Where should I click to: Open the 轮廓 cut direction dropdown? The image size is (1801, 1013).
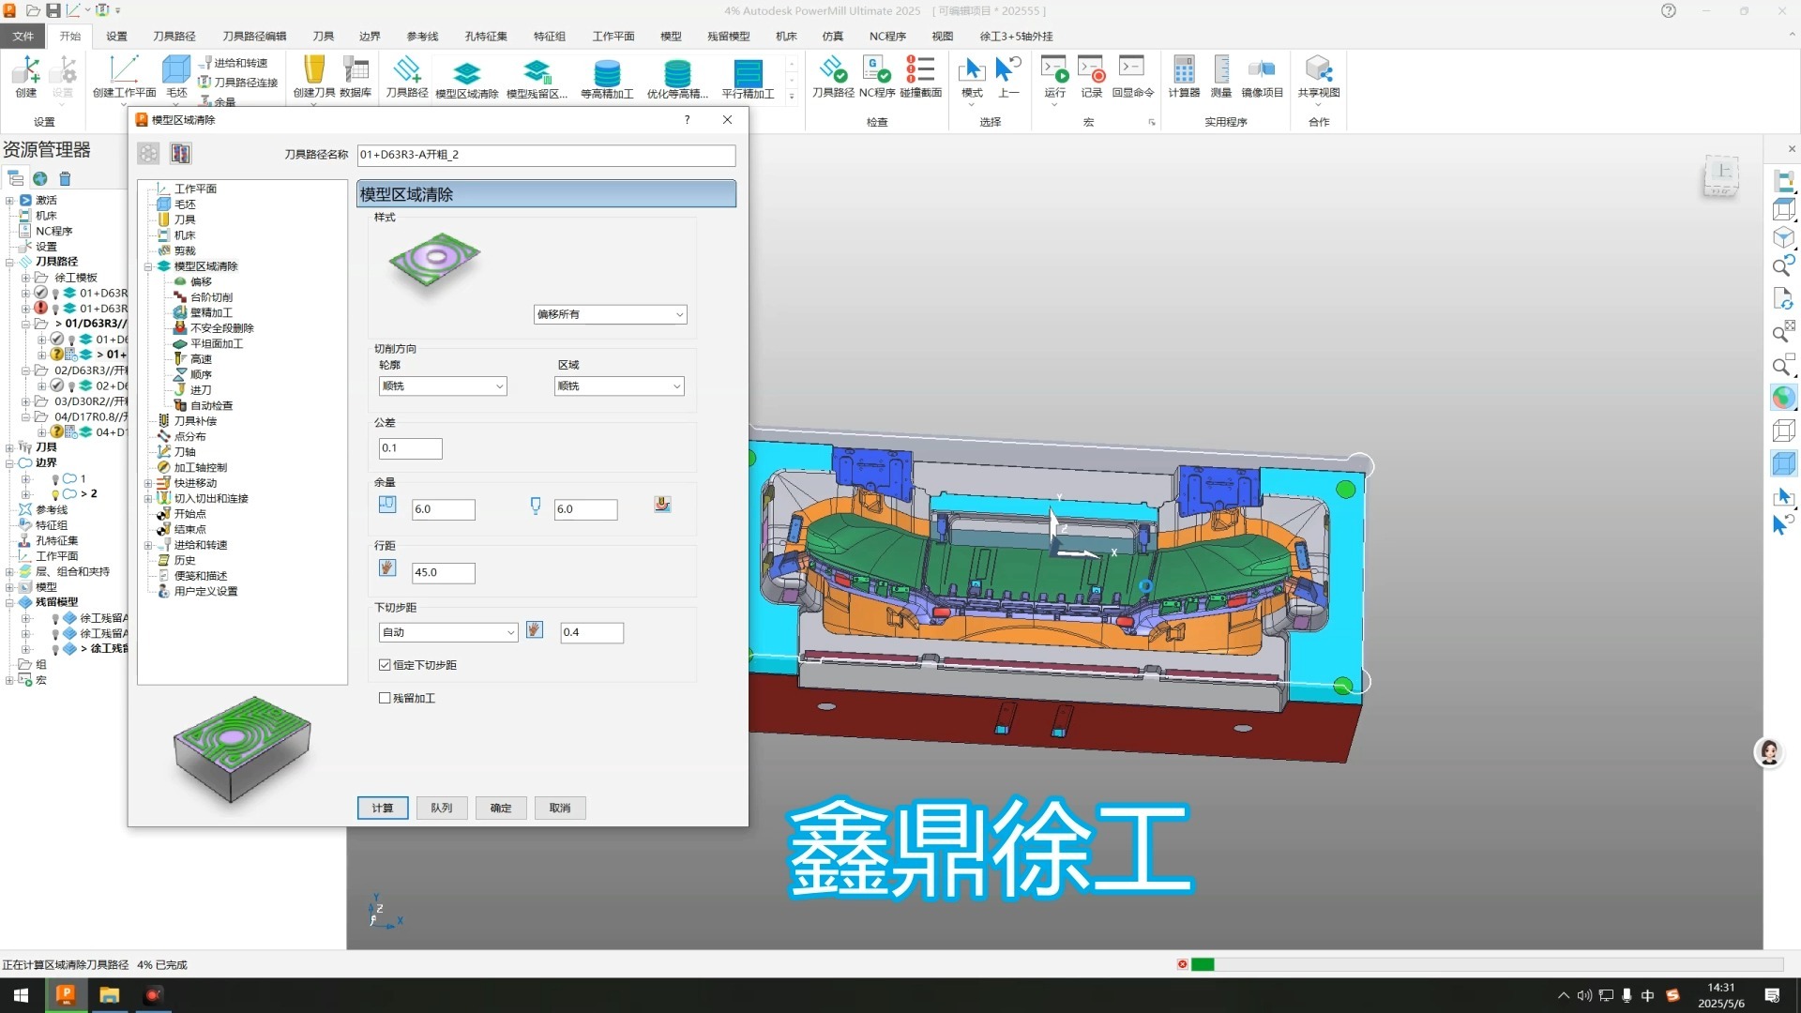pos(443,386)
